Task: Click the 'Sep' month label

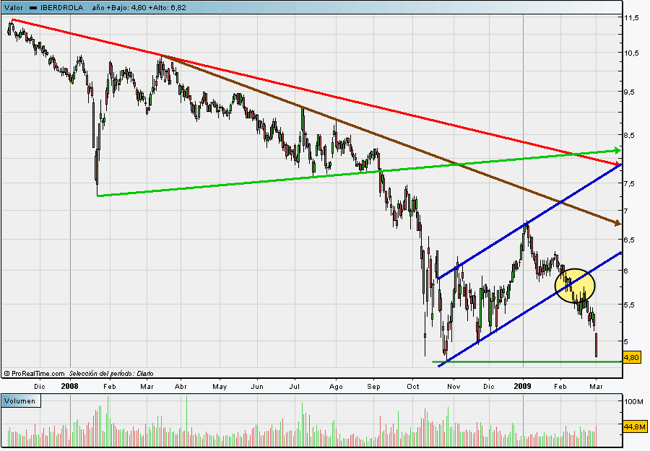Action: (x=373, y=386)
